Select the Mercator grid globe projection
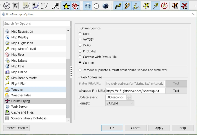197x135 pixels. point(87,6)
